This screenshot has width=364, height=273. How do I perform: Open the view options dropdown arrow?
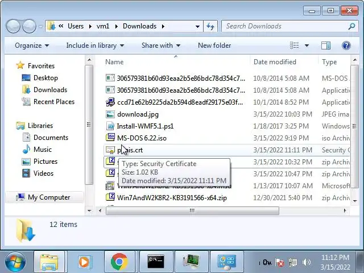307,45
